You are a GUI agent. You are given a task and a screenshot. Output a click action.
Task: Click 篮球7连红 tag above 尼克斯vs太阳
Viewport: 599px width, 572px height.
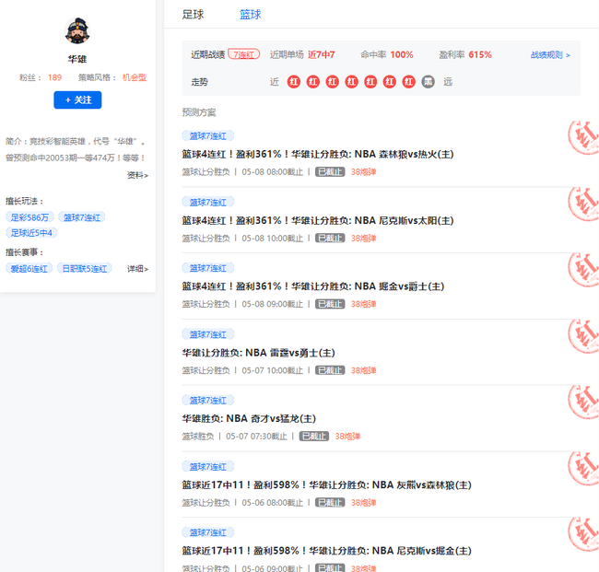[208, 202]
